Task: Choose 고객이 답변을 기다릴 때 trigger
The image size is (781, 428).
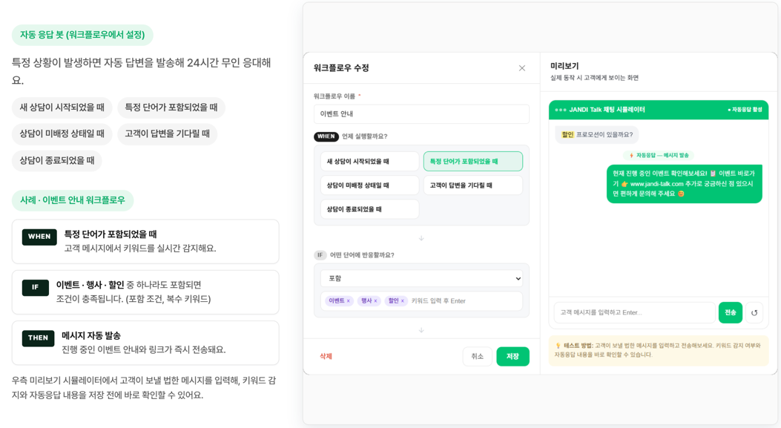Action: coord(472,185)
